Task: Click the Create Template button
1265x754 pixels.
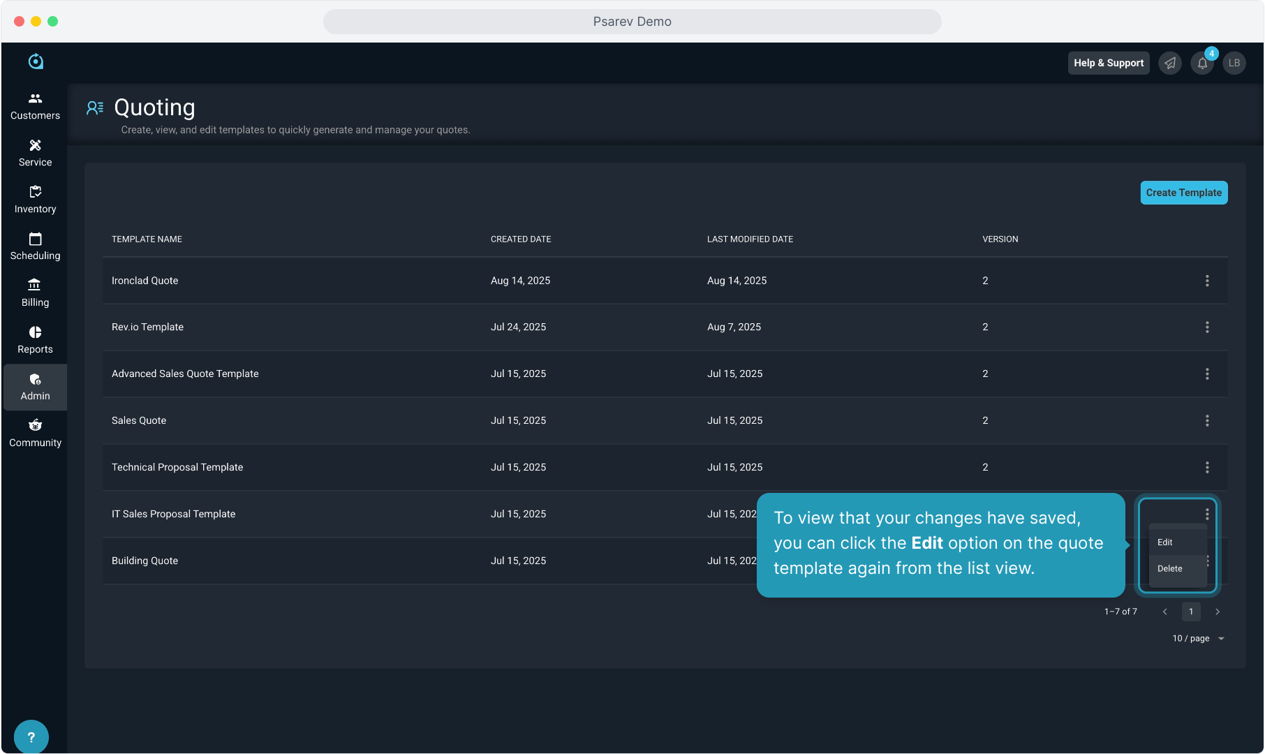Action: [1183, 193]
